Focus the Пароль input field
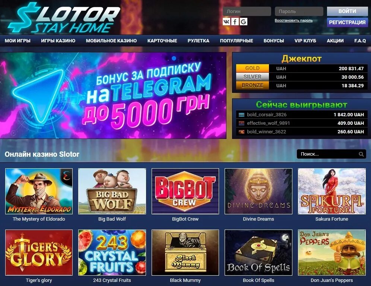The height and width of the screenshot is (286, 371). pyautogui.click(x=299, y=11)
